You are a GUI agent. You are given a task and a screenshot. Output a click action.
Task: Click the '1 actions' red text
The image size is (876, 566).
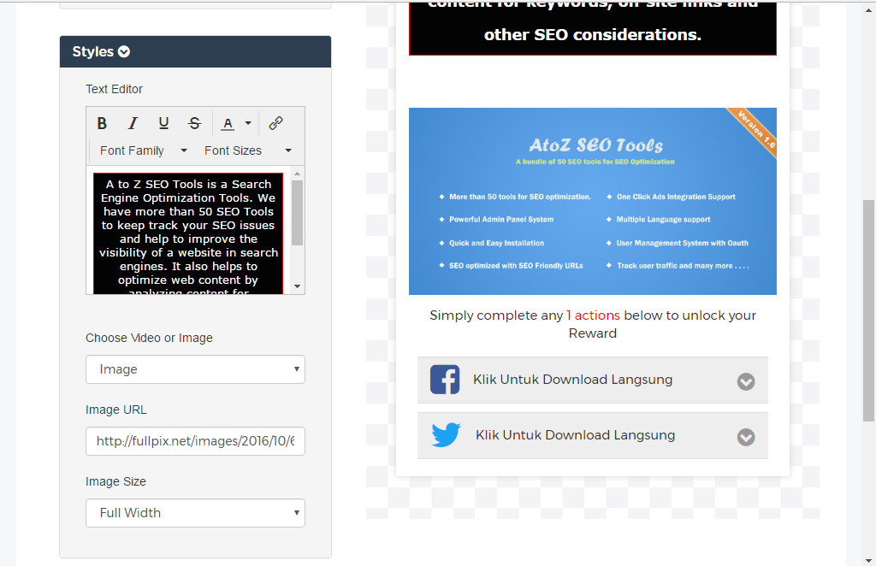pos(594,315)
